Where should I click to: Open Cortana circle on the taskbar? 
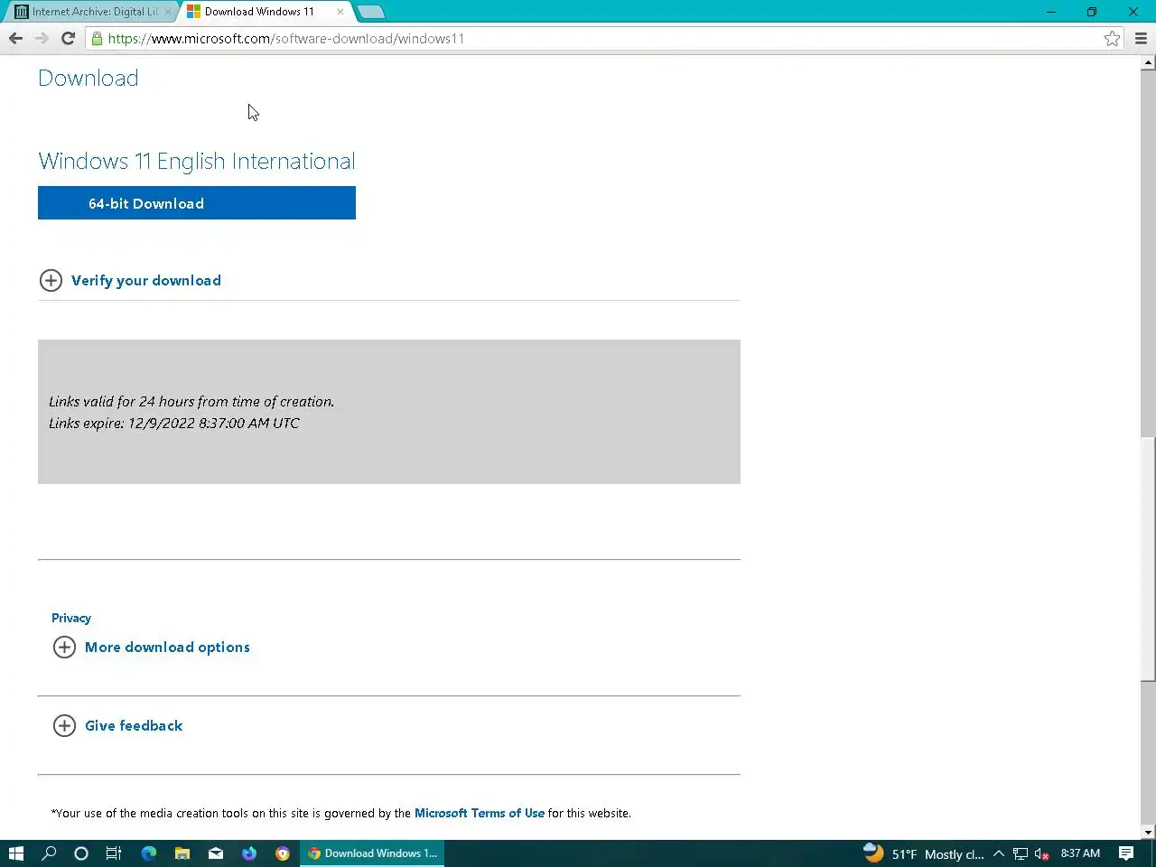[80, 853]
